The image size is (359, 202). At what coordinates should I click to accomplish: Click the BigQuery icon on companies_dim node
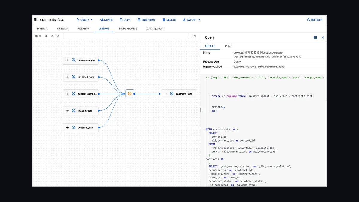[x=74, y=60]
